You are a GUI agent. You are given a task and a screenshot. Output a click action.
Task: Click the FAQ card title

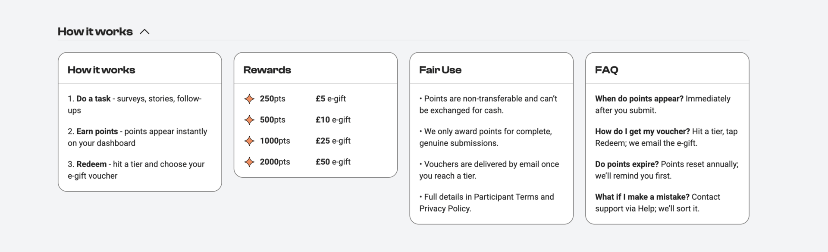606,70
